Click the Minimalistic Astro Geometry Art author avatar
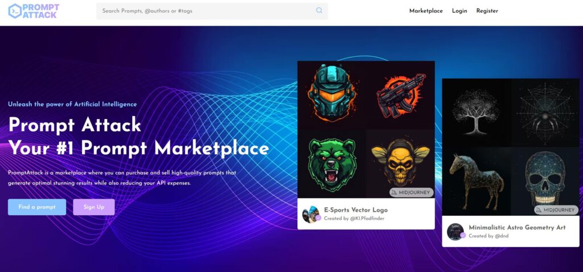The height and width of the screenshot is (272, 583). point(455,231)
